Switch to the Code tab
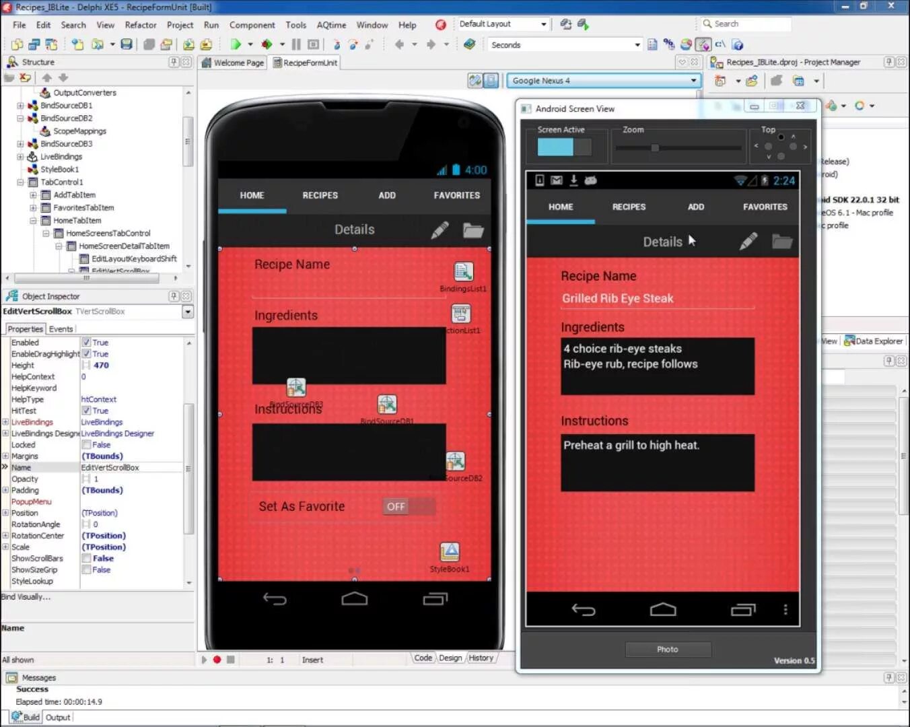The height and width of the screenshot is (727, 910). (423, 658)
